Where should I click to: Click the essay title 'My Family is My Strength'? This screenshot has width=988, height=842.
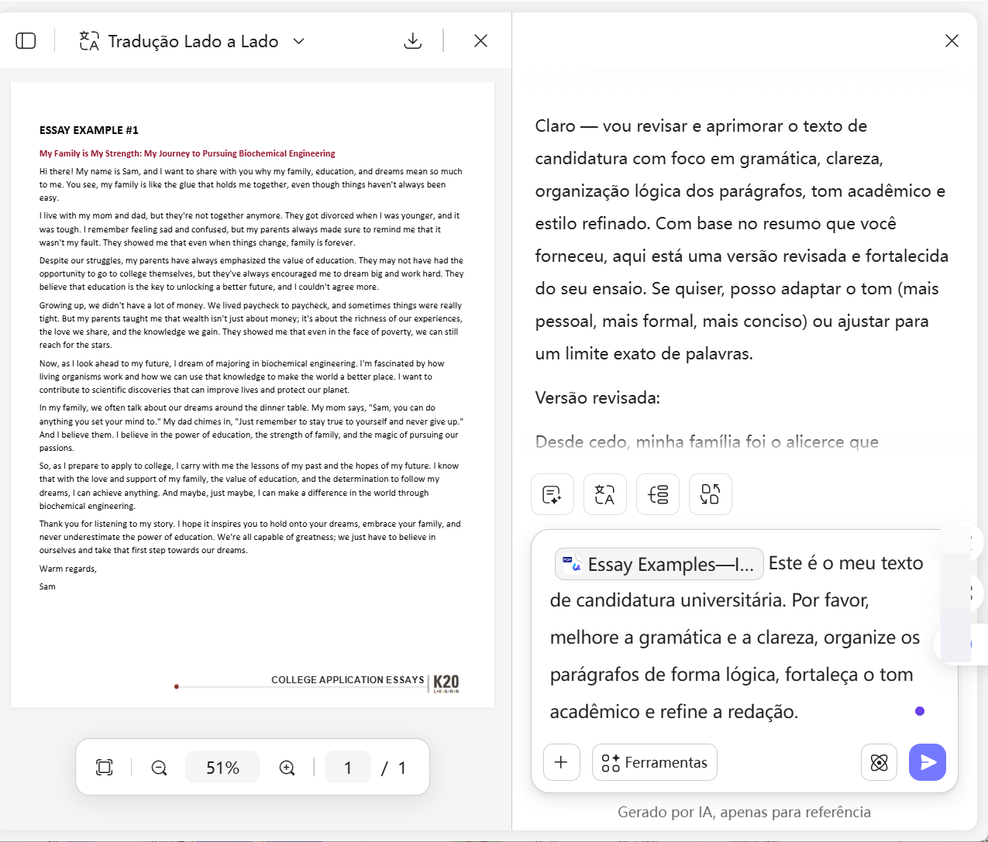coord(188,153)
